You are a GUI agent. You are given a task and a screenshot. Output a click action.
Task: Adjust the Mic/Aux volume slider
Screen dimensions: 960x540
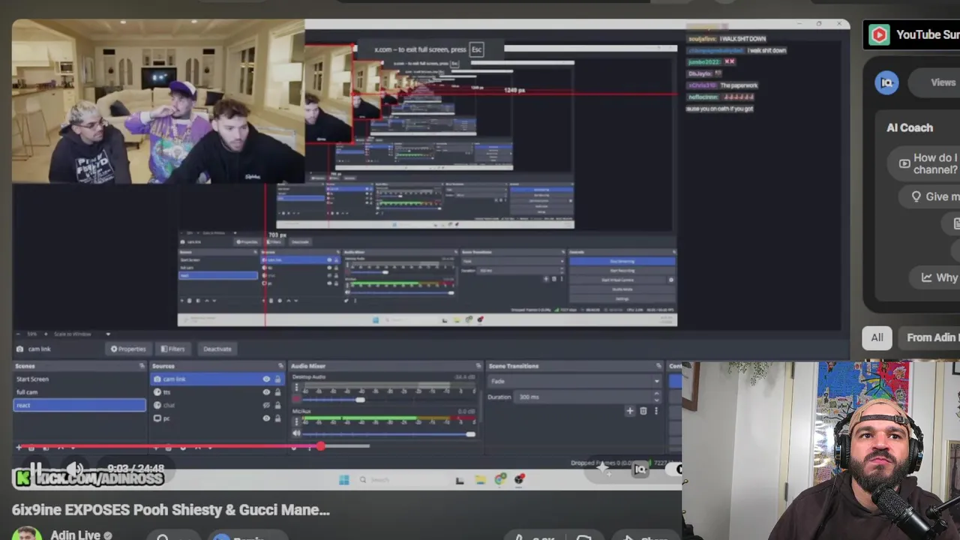click(469, 433)
